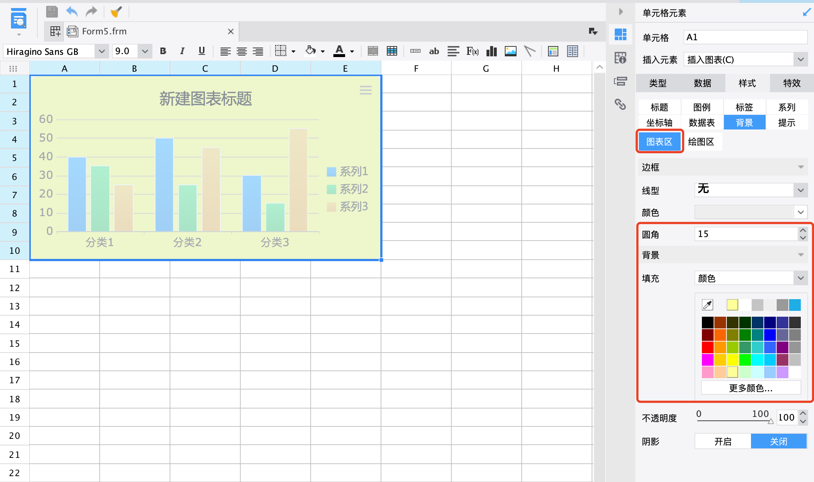
Task: Click the corner radius input field
Action: click(x=746, y=234)
